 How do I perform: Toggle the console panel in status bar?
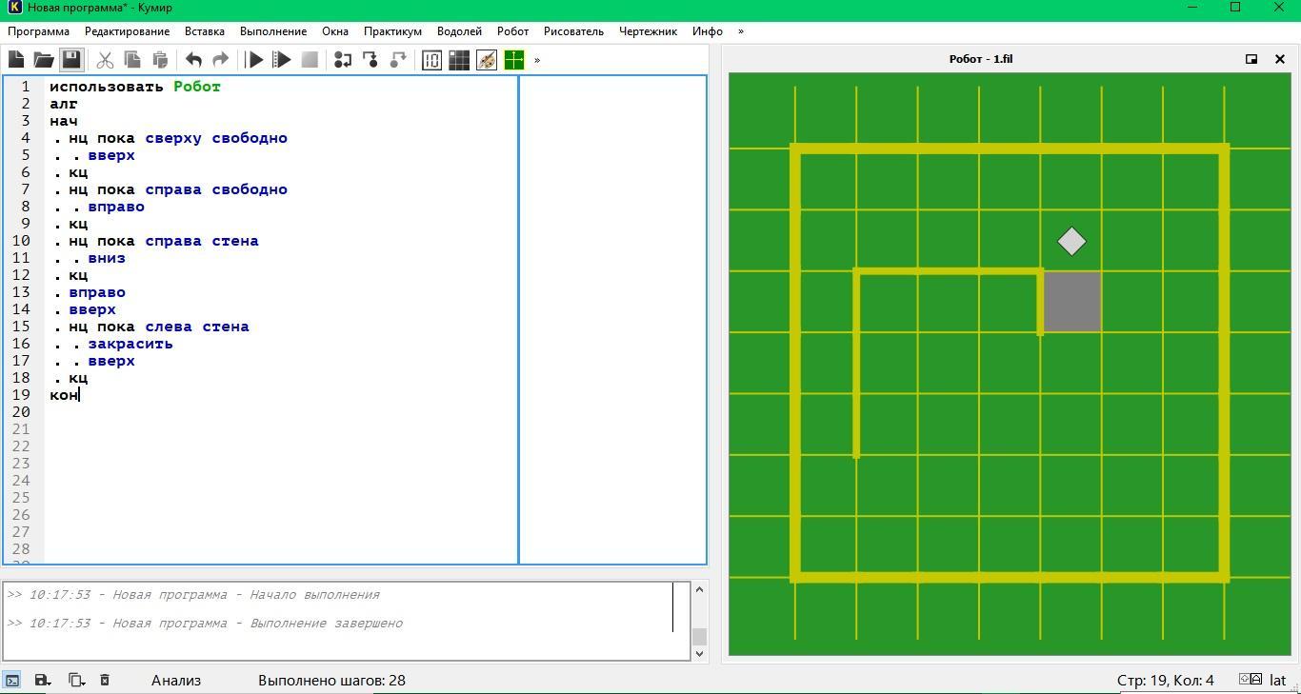[x=12, y=680]
